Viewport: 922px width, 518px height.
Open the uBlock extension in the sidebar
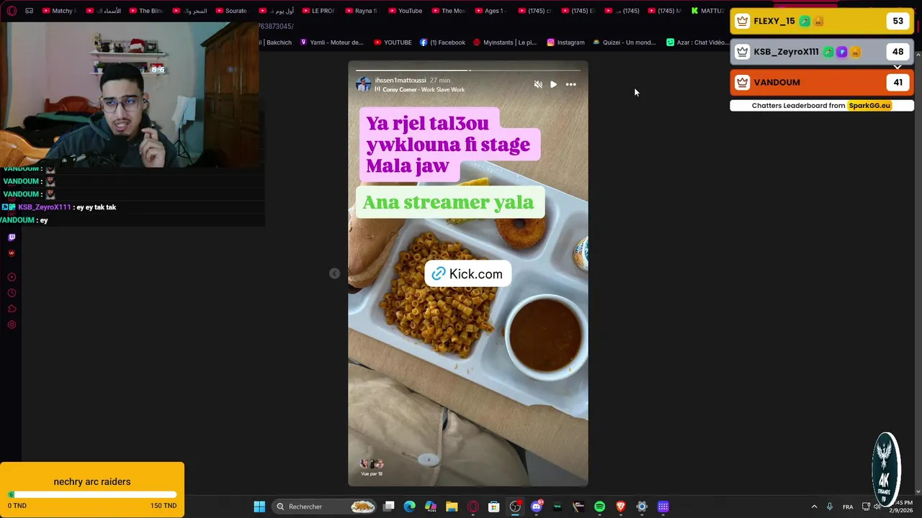click(x=12, y=253)
